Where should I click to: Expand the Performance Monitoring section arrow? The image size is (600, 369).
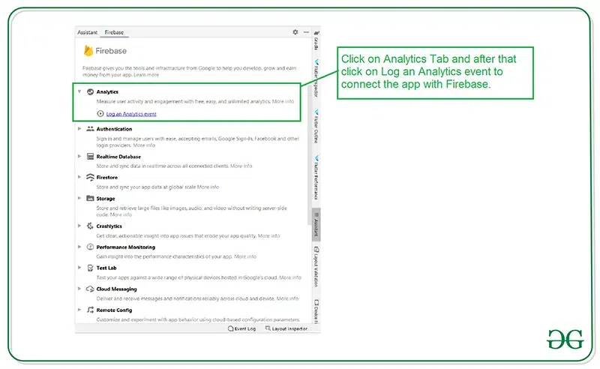tap(79, 247)
